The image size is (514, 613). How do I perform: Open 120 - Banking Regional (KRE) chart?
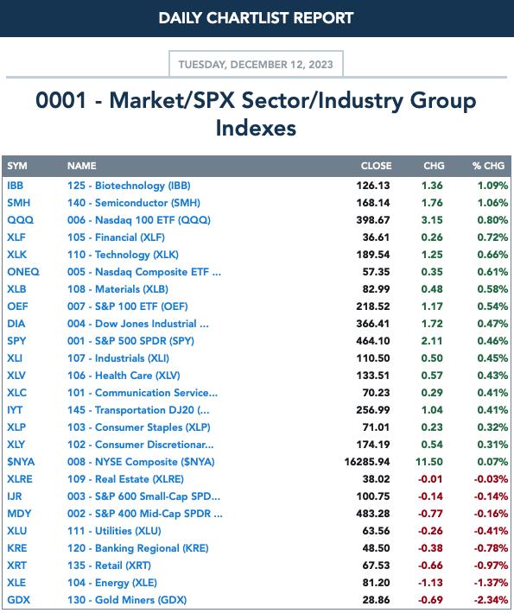pos(137,548)
